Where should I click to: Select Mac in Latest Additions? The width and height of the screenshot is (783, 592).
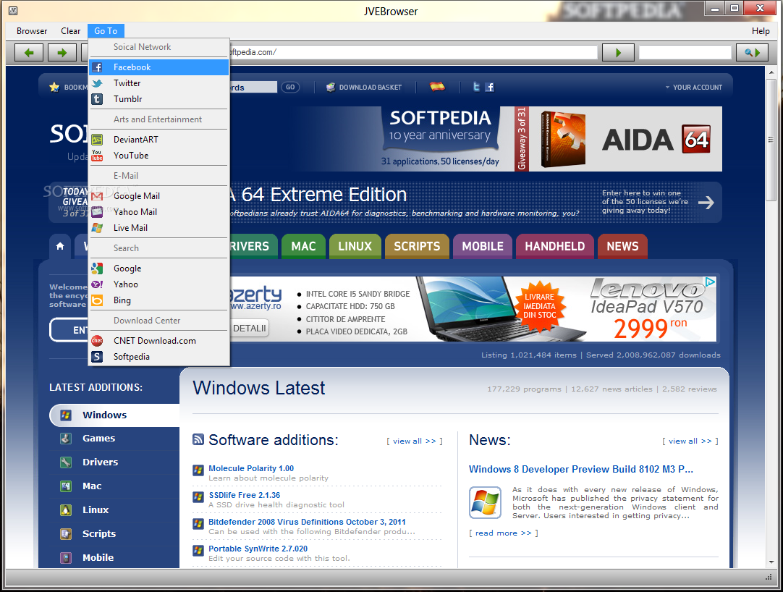[92, 486]
